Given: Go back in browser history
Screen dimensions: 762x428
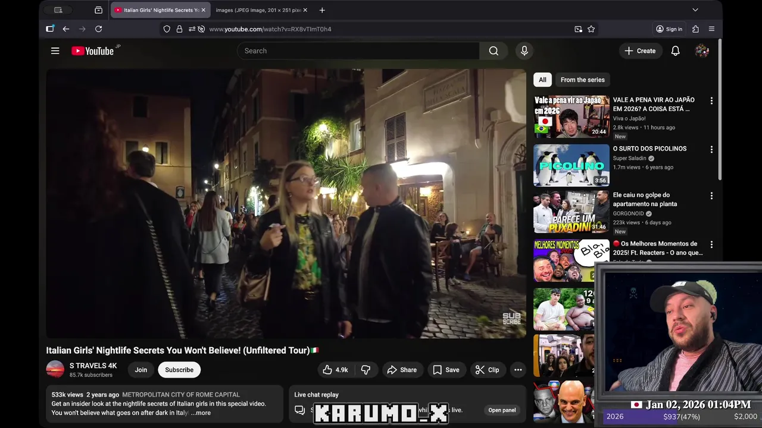Looking at the screenshot, I should pos(66,29).
